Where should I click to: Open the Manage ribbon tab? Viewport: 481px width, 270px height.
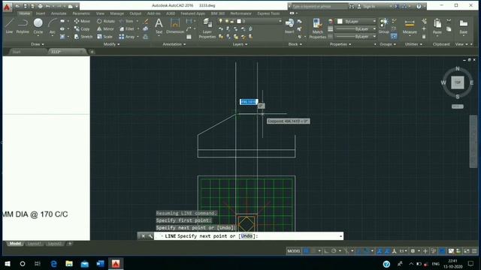pyautogui.click(x=117, y=13)
